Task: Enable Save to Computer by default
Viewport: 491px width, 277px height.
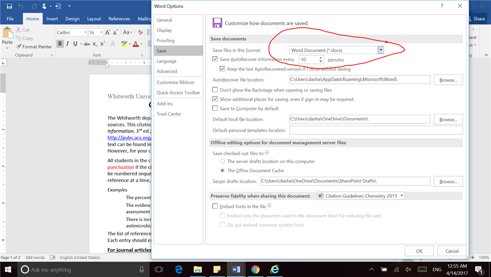Action: click(x=215, y=108)
